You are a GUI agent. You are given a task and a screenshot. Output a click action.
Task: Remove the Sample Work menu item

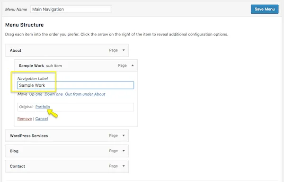(x=25, y=119)
